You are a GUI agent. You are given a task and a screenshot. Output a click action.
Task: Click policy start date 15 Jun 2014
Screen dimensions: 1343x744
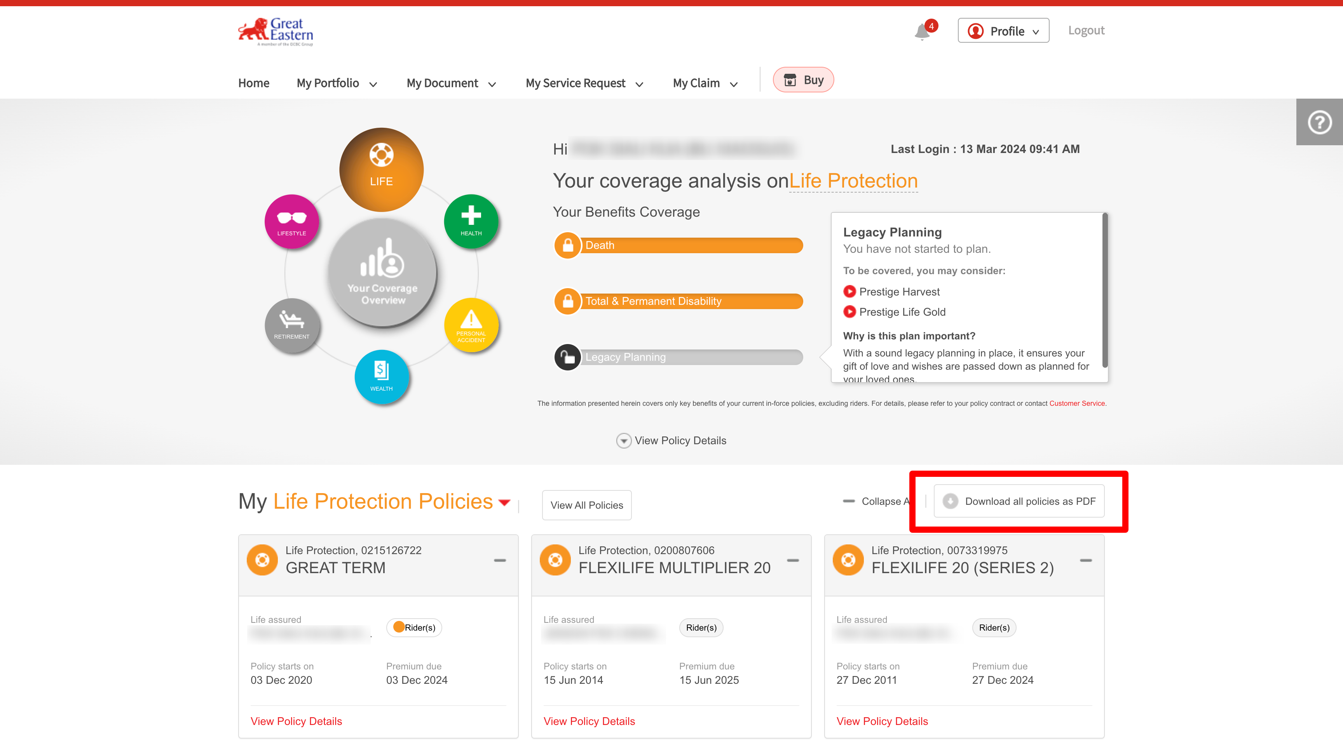pyautogui.click(x=573, y=680)
